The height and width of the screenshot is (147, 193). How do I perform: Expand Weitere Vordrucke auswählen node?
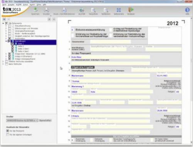(x=3, y=62)
